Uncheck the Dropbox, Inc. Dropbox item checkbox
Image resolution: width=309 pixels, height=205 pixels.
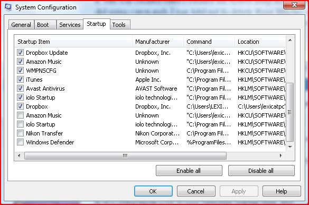coord(20,106)
